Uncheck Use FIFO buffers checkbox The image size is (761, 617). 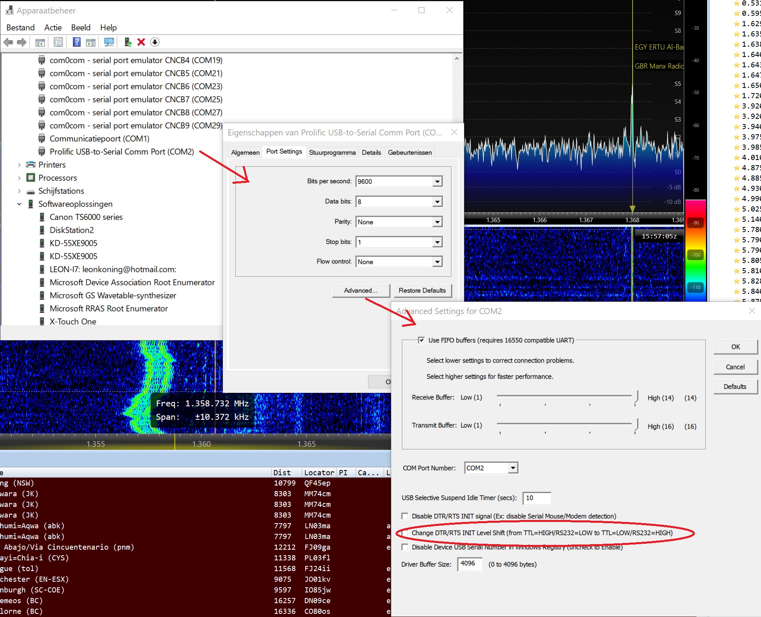tap(421, 340)
